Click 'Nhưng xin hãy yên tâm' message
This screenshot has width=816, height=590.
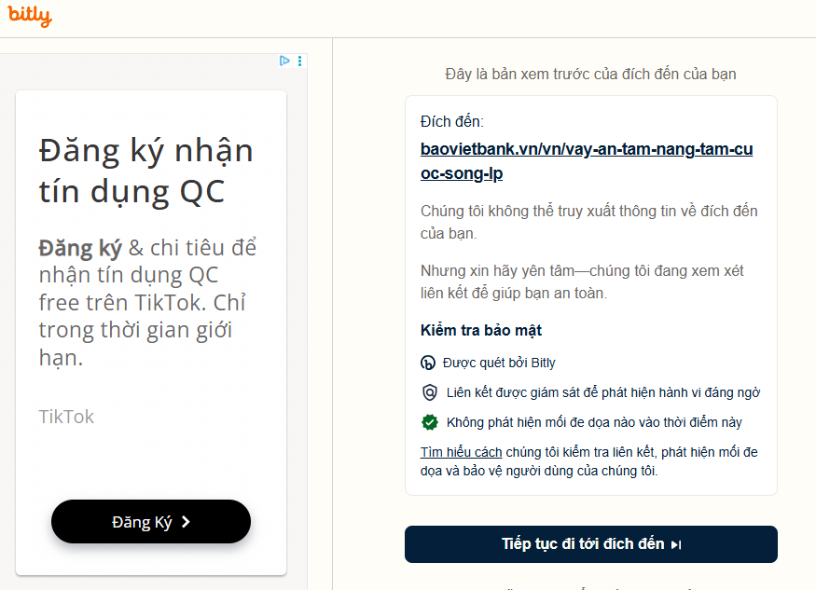pos(582,282)
